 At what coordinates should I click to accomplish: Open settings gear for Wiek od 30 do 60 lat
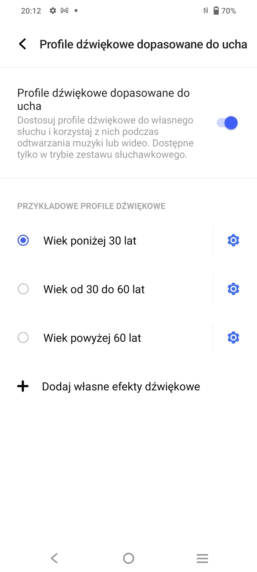click(x=233, y=289)
